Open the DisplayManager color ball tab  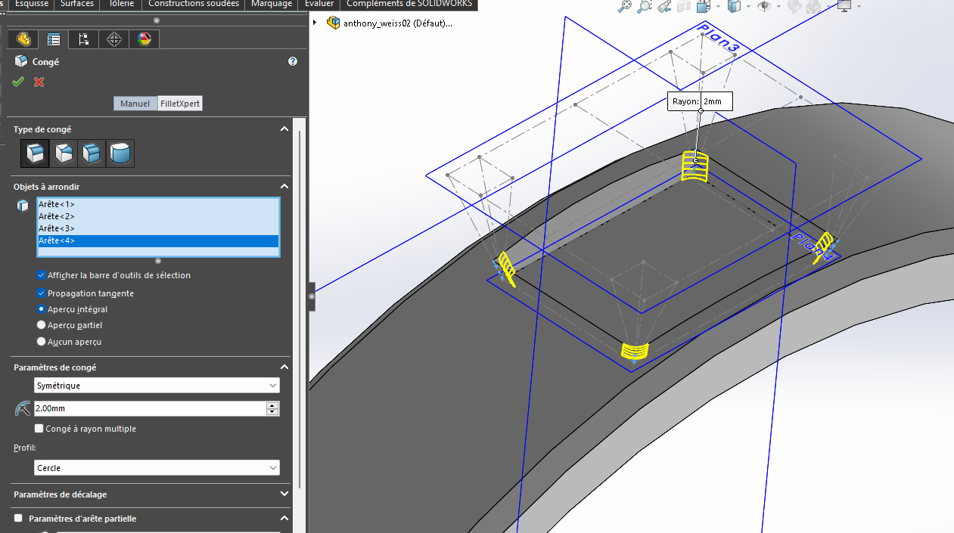coord(144,39)
